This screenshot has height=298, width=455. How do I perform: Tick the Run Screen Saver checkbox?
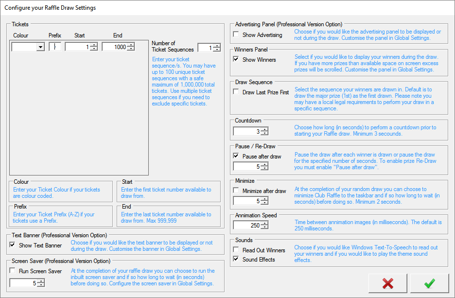13,271
